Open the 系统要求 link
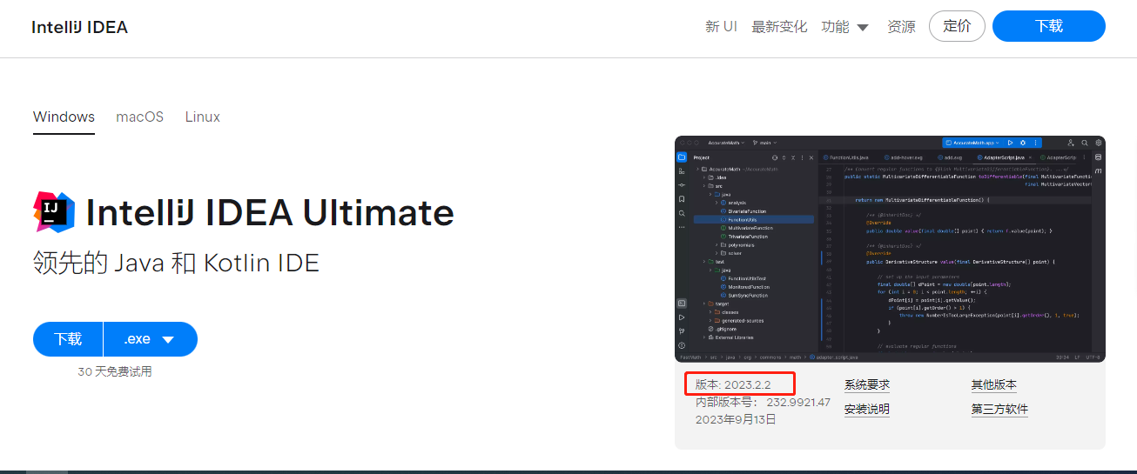The height and width of the screenshot is (474, 1137). 866,384
